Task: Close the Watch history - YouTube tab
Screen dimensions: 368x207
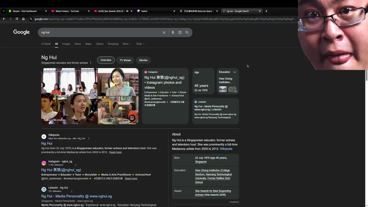Action: 89,11
